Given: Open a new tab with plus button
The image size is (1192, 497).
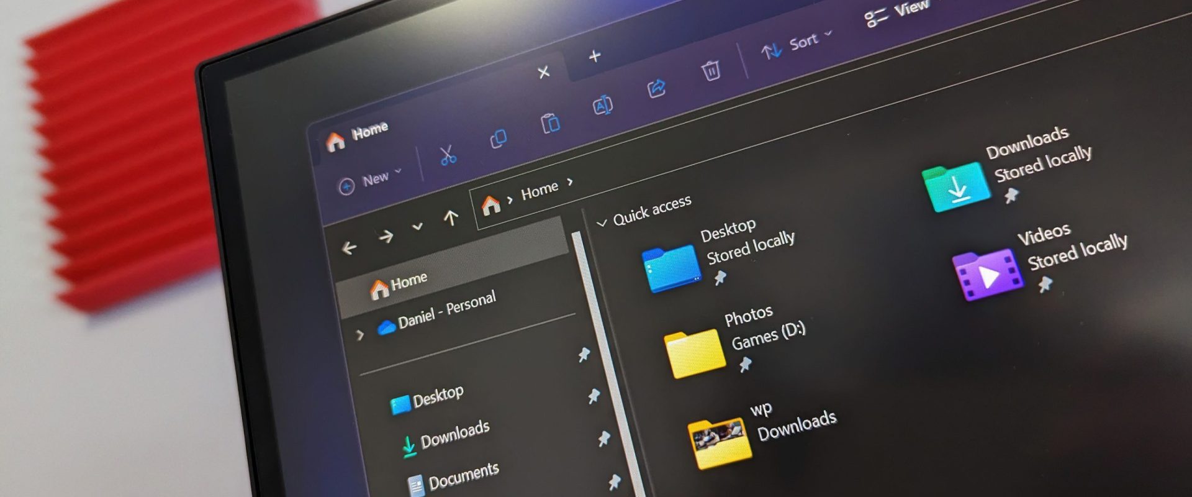Looking at the screenshot, I should click(595, 57).
